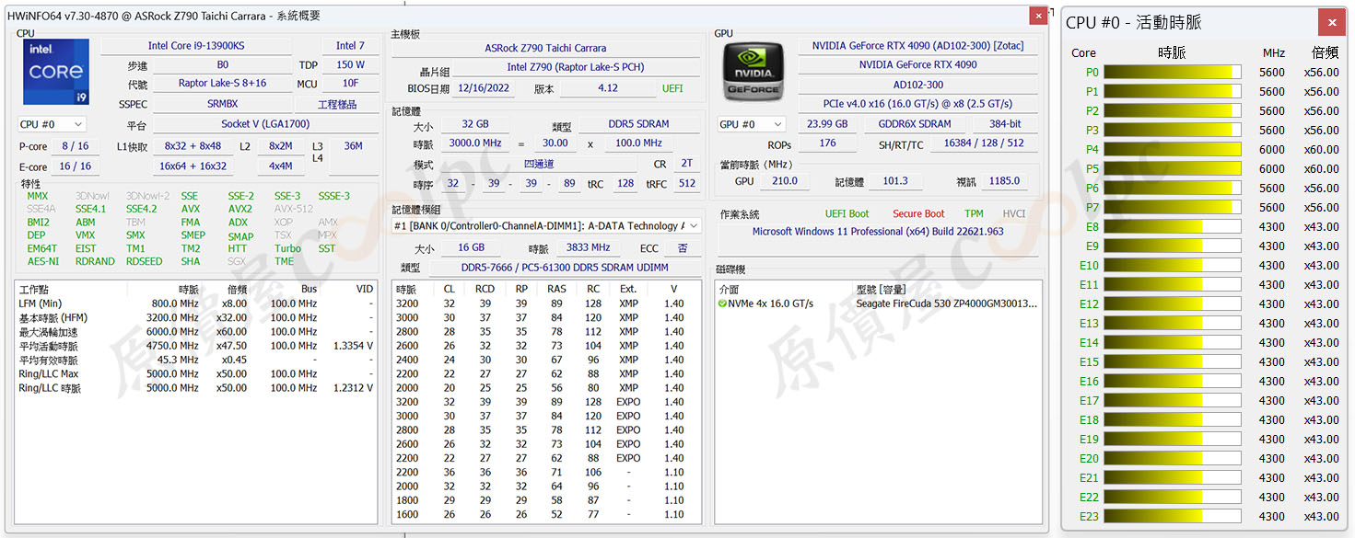This screenshot has height=538, width=1355.
Task: Click the AES-NI feature flag
Action: click(42, 261)
